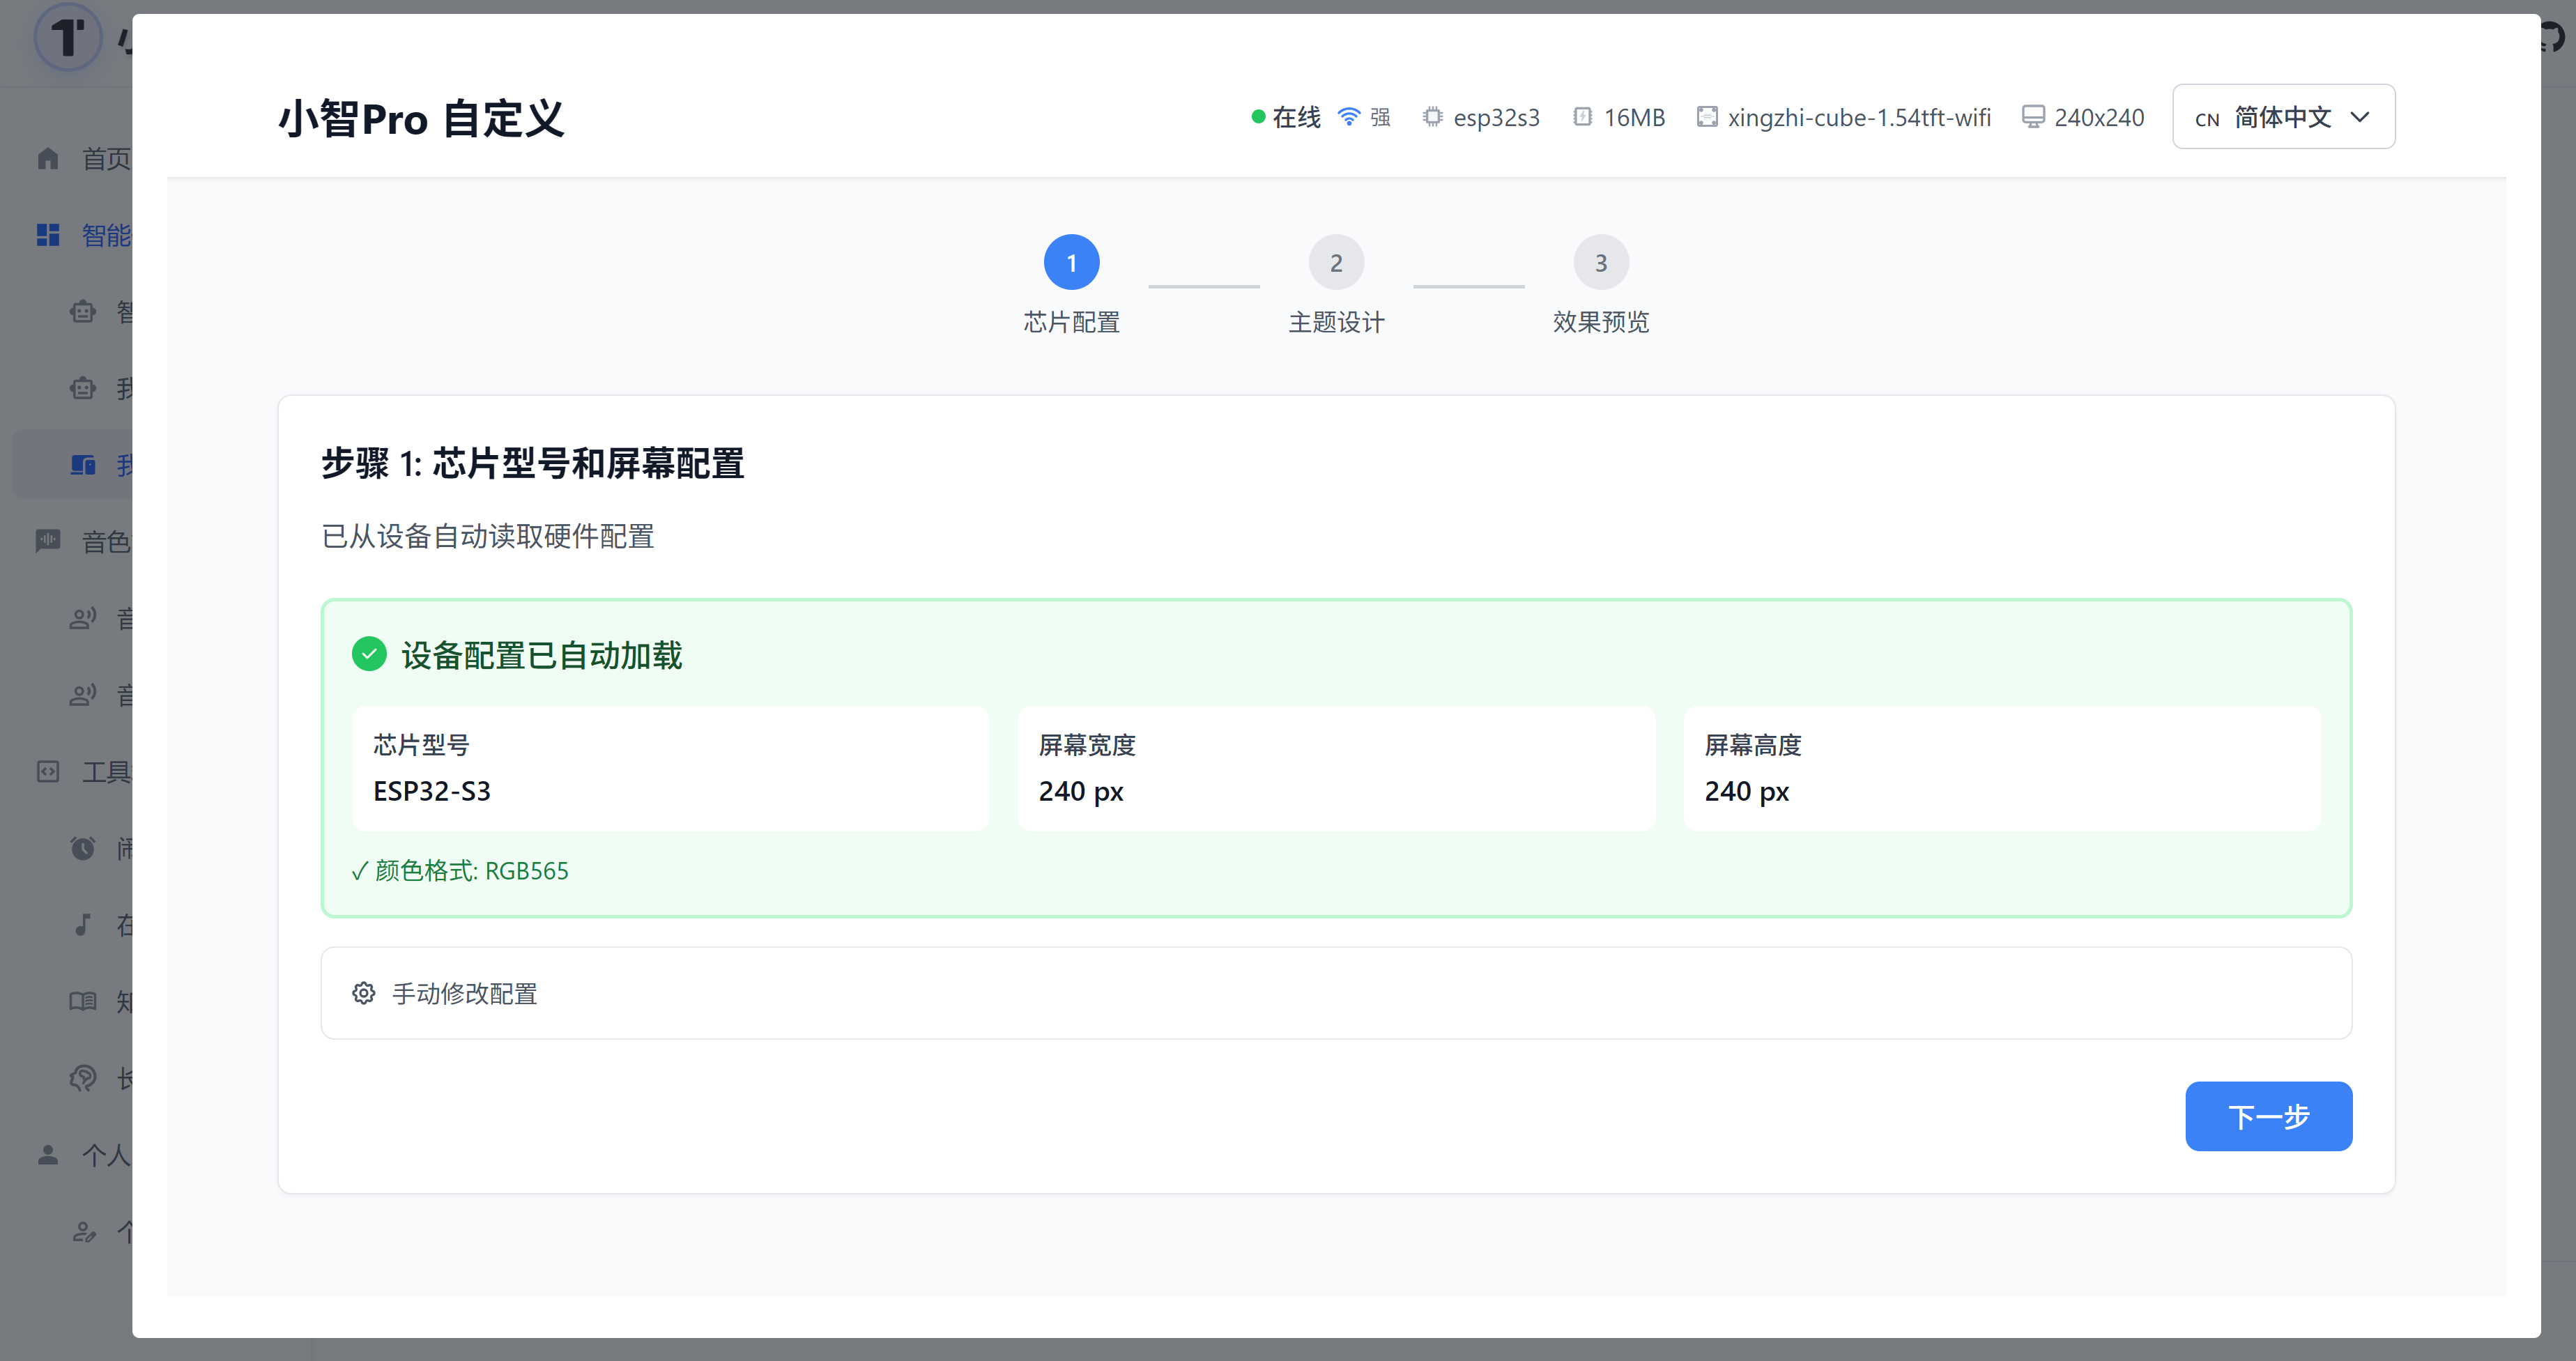Click the 16MB flash memory icon
The height and width of the screenshot is (1361, 2576).
tap(1582, 117)
